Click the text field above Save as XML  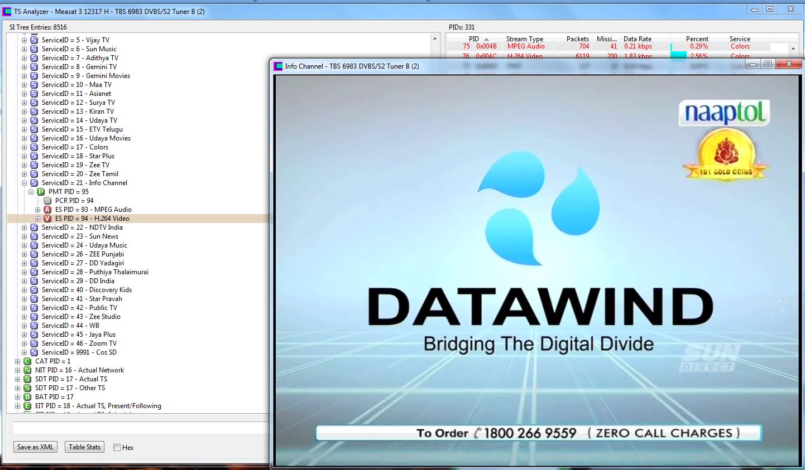[x=141, y=428]
